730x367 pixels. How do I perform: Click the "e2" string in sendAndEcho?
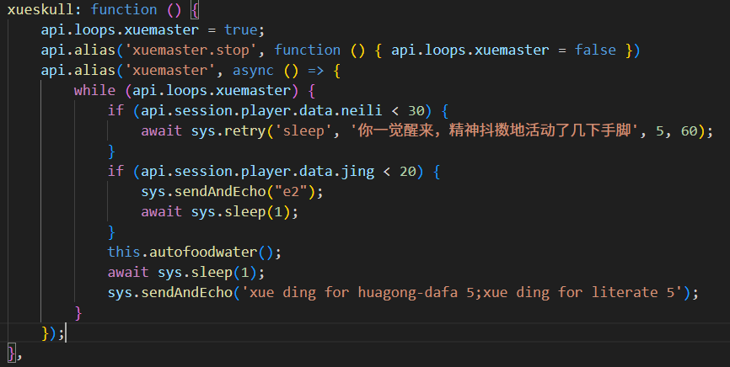click(291, 192)
